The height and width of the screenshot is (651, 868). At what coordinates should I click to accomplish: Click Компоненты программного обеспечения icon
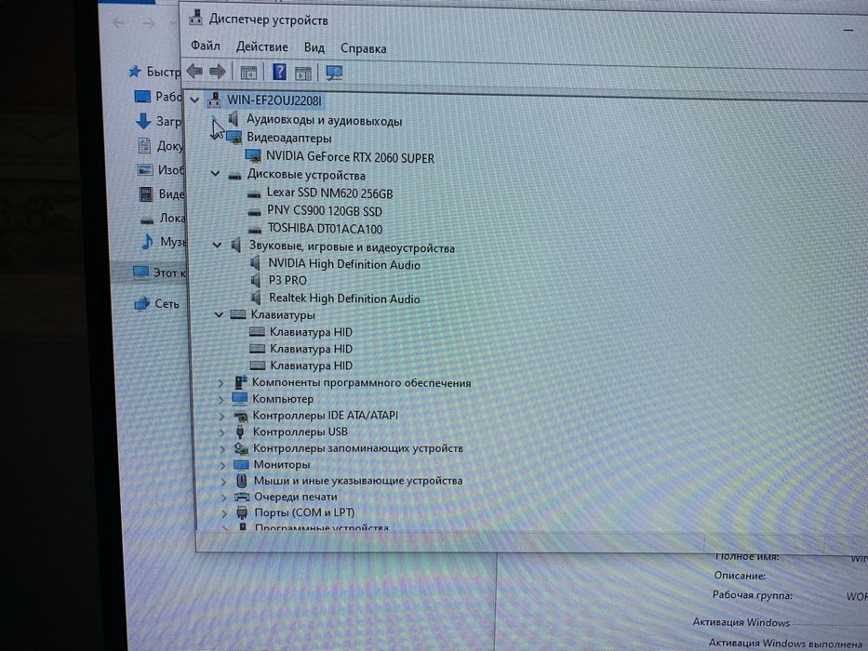[240, 382]
